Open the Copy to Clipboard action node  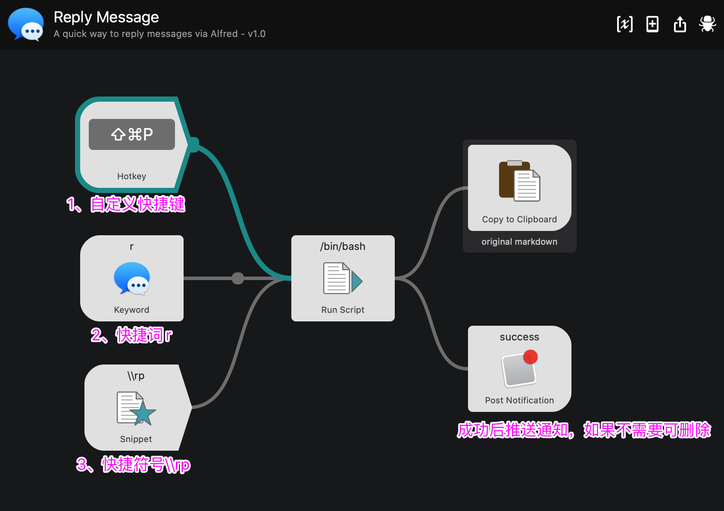pyautogui.click(x=519, y=187)
